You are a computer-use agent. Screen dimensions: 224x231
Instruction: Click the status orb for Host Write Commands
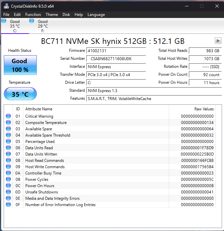click(x=8, y=167)
